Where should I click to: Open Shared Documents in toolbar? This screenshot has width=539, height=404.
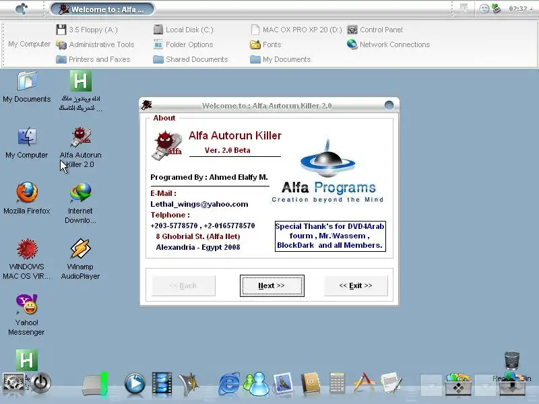[191, 59]
